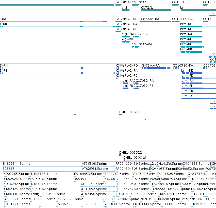Open the elgi-PB protein label
This screenshot has height=208, width=216.
(128, 86)
